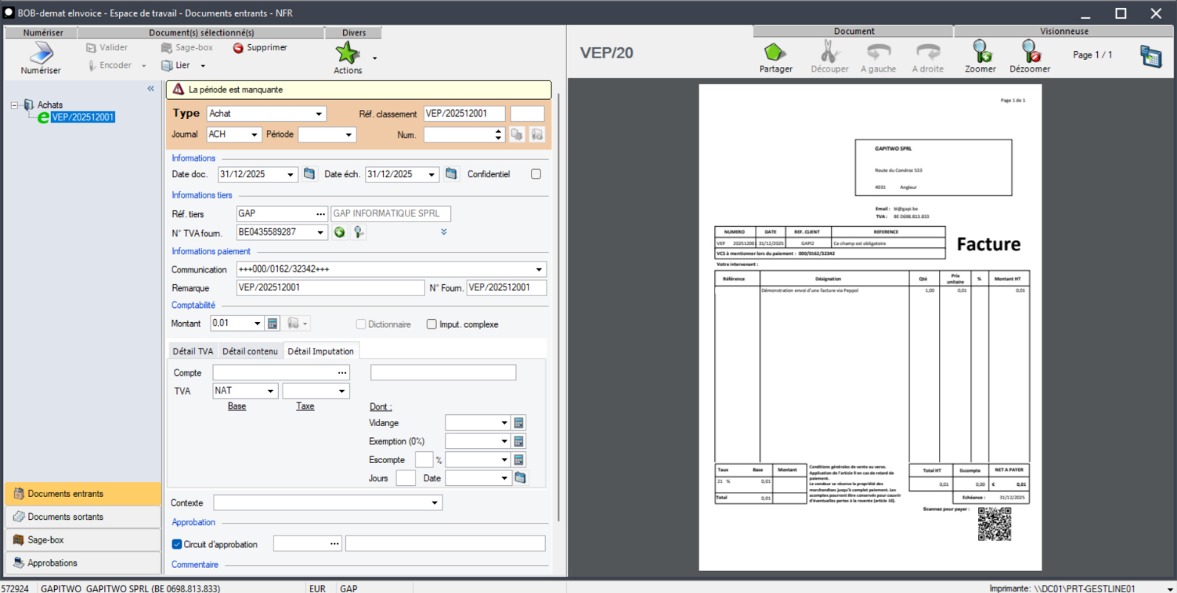Zoom in with the Zoomer icon
Image resolution: width=1177 pixels, height=593 pixels.
[x=980, y=52]
